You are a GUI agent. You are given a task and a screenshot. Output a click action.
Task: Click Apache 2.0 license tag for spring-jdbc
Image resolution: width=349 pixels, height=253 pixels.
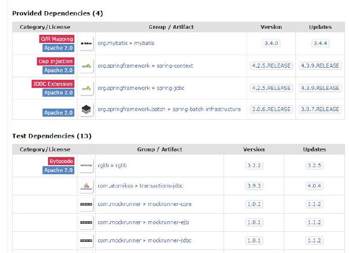tap(58, 92)
